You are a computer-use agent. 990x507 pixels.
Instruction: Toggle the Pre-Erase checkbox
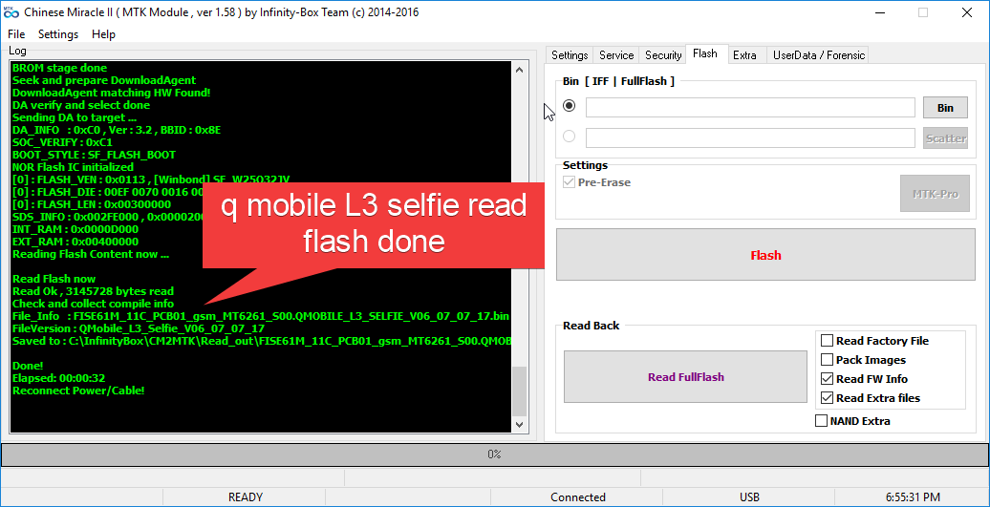point(569,183)
